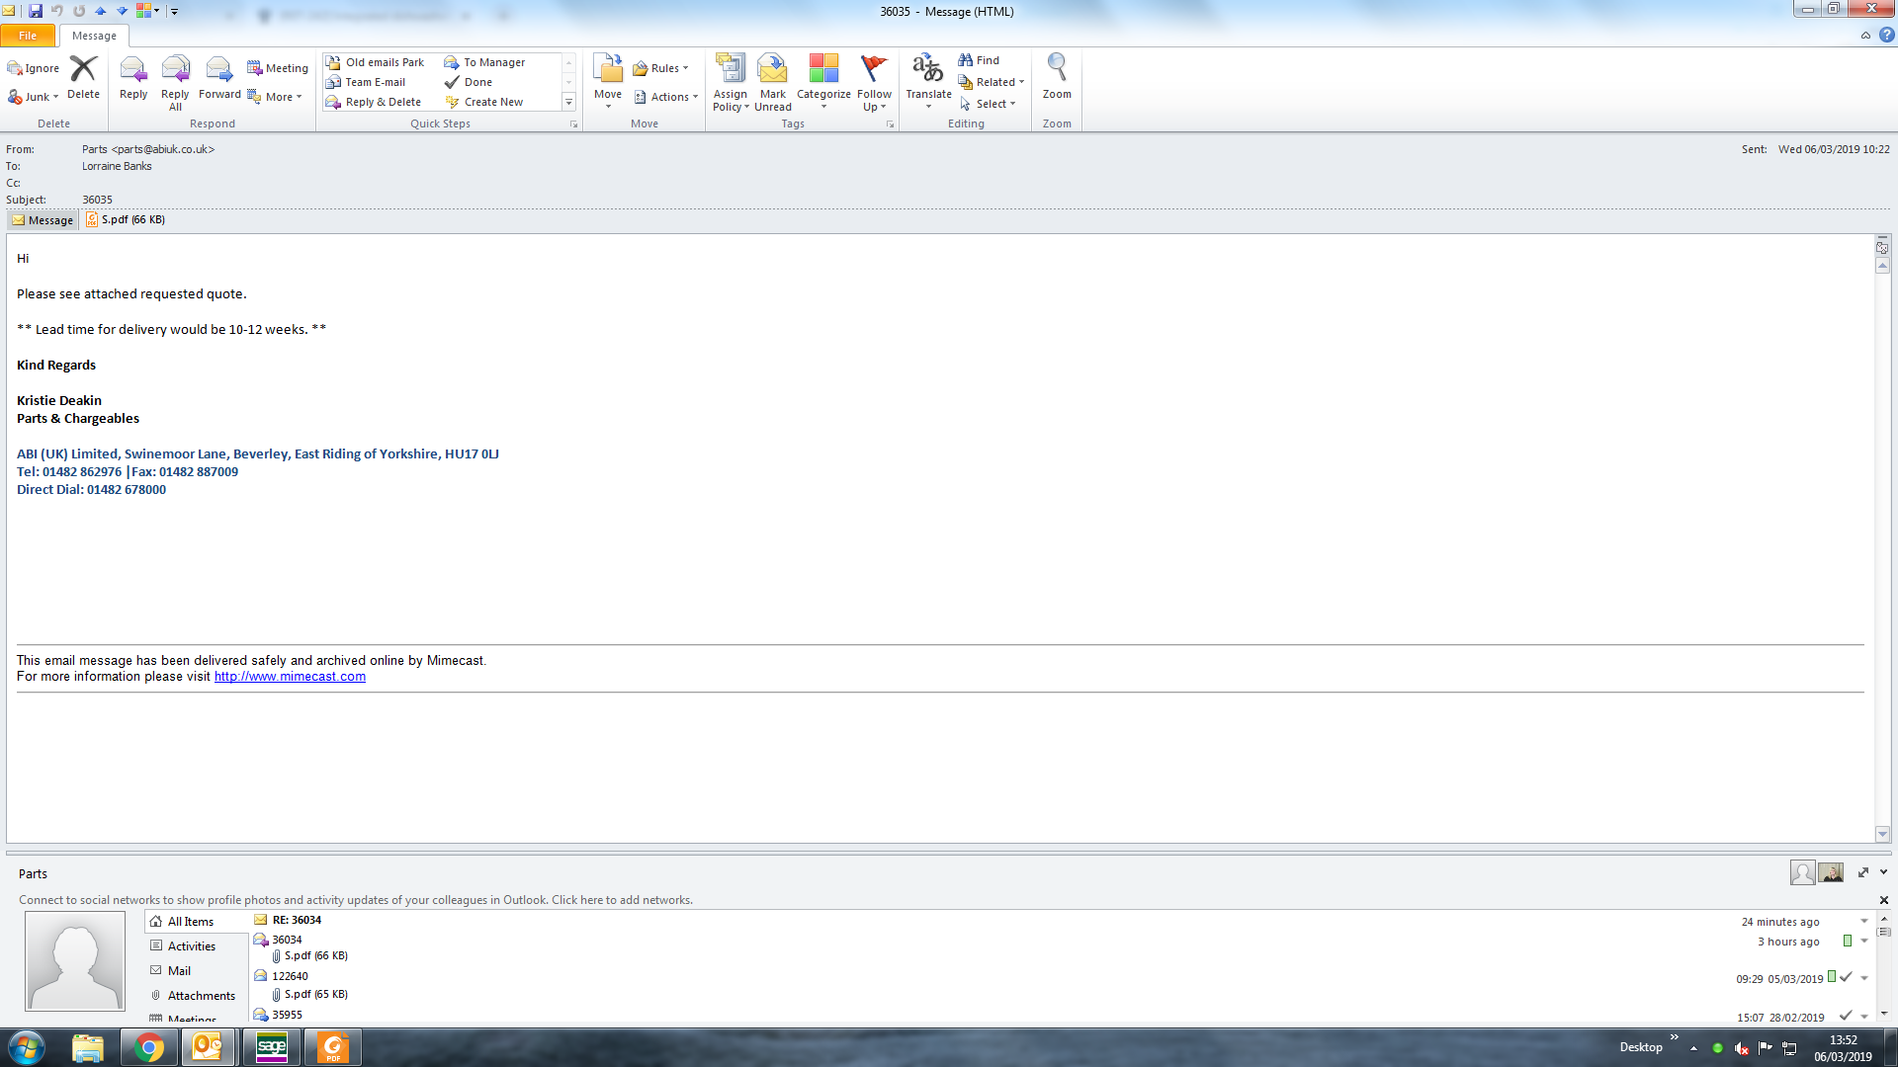Open the File tab
Screen dimensions: 1898x1067
28,36
